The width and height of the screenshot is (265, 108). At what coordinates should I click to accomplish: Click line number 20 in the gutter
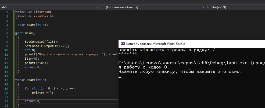pyautogui.click(x=7, y=93)
